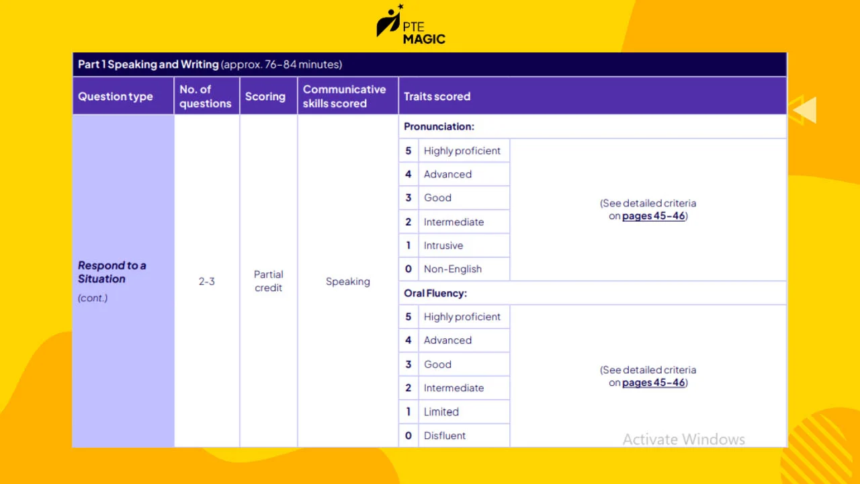
Task: Click score '1' beside Limited
Action: click(x=408, y=411)
